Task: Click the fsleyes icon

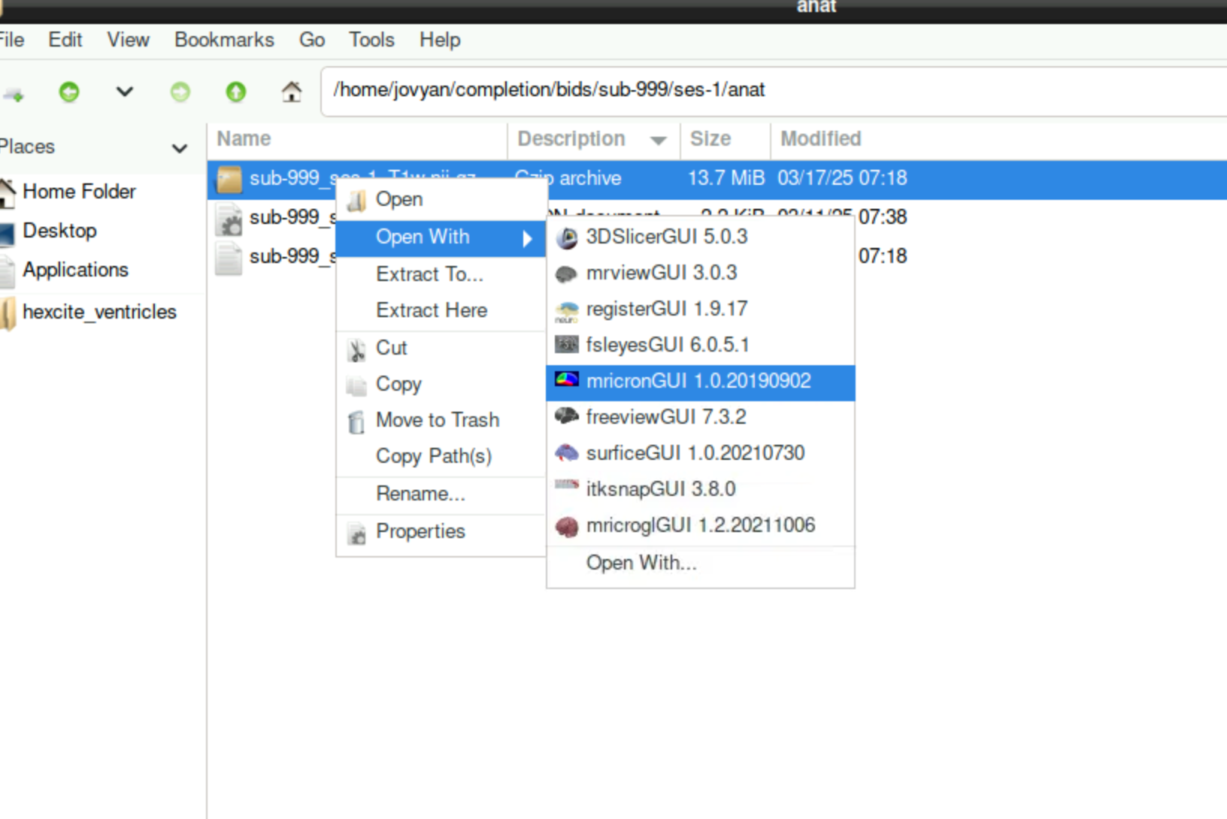Action: click(x=567, y=345)
